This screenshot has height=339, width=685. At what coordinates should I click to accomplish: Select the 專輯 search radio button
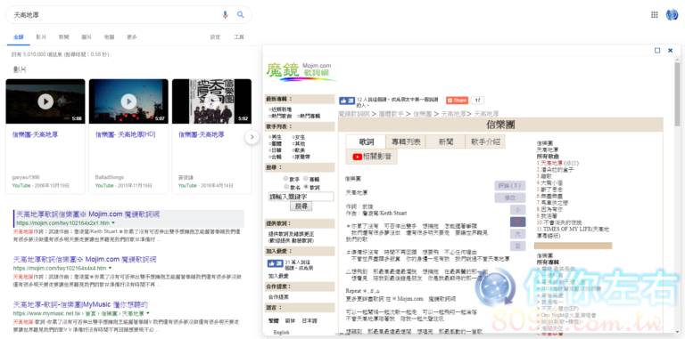click(305, 179)
